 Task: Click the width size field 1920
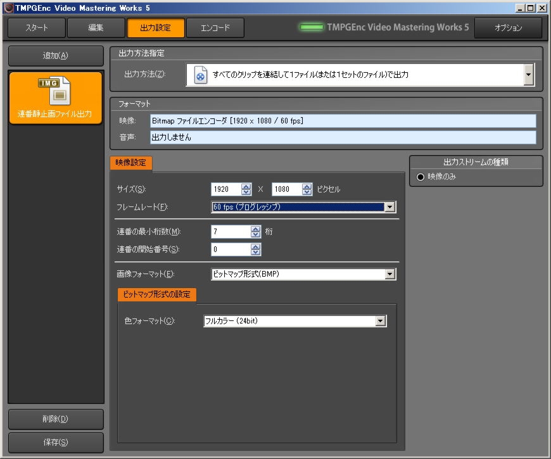226,189
